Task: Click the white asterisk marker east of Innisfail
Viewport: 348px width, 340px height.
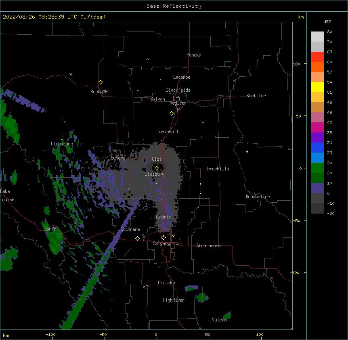Action: tap(203, 122)
